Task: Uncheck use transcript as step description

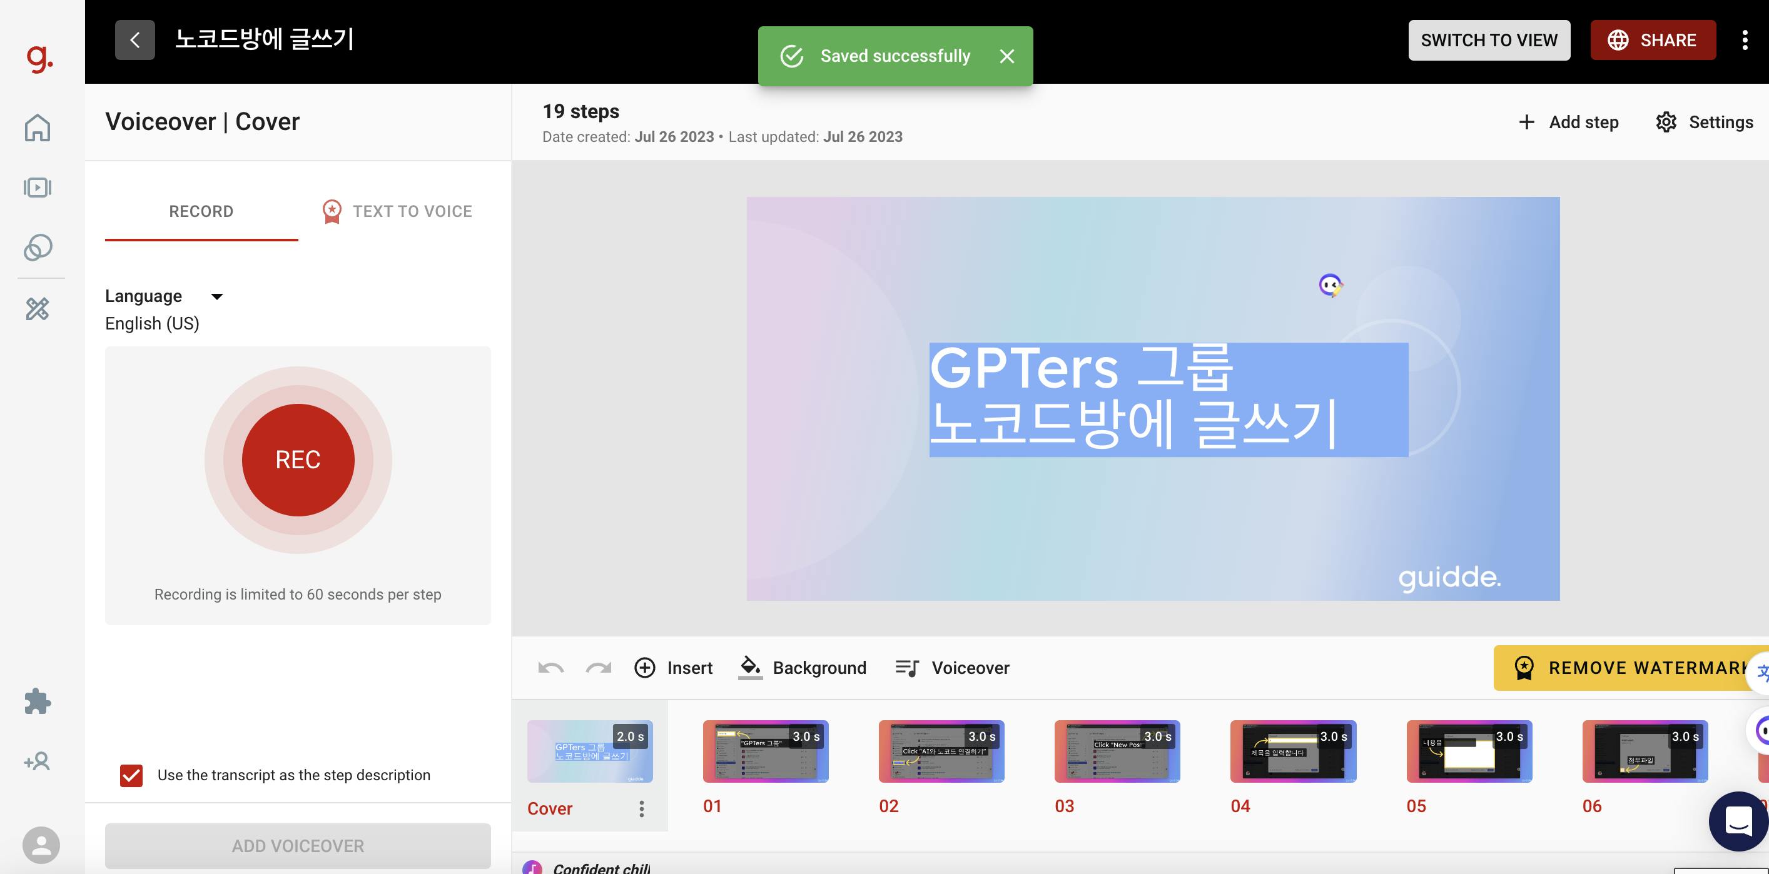Action: click(131, 775)
